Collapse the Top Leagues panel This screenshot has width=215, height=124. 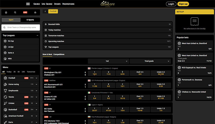38,35
